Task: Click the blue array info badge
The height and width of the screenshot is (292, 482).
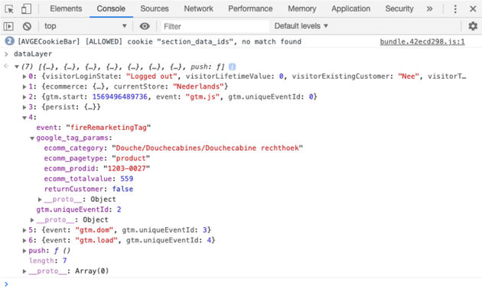Action: [x=232, y=67]
